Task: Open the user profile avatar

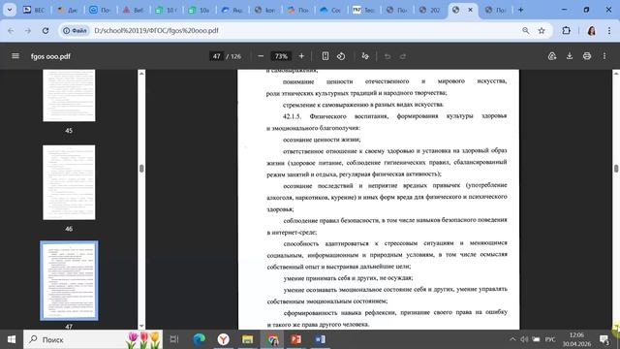Action: (592, 30)
